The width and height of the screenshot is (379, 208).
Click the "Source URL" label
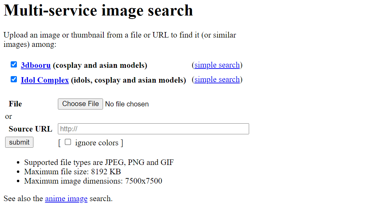(30, 129)
